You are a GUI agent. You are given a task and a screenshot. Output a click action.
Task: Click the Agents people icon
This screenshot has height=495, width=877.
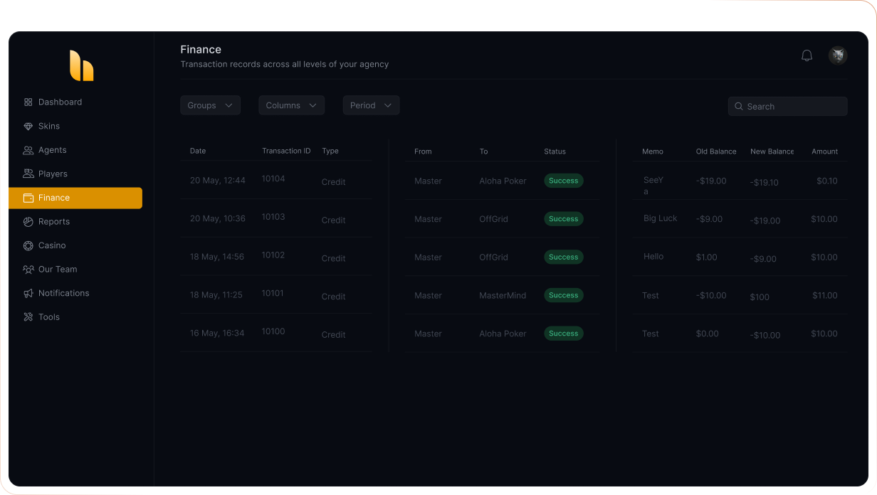click(28, 150)
